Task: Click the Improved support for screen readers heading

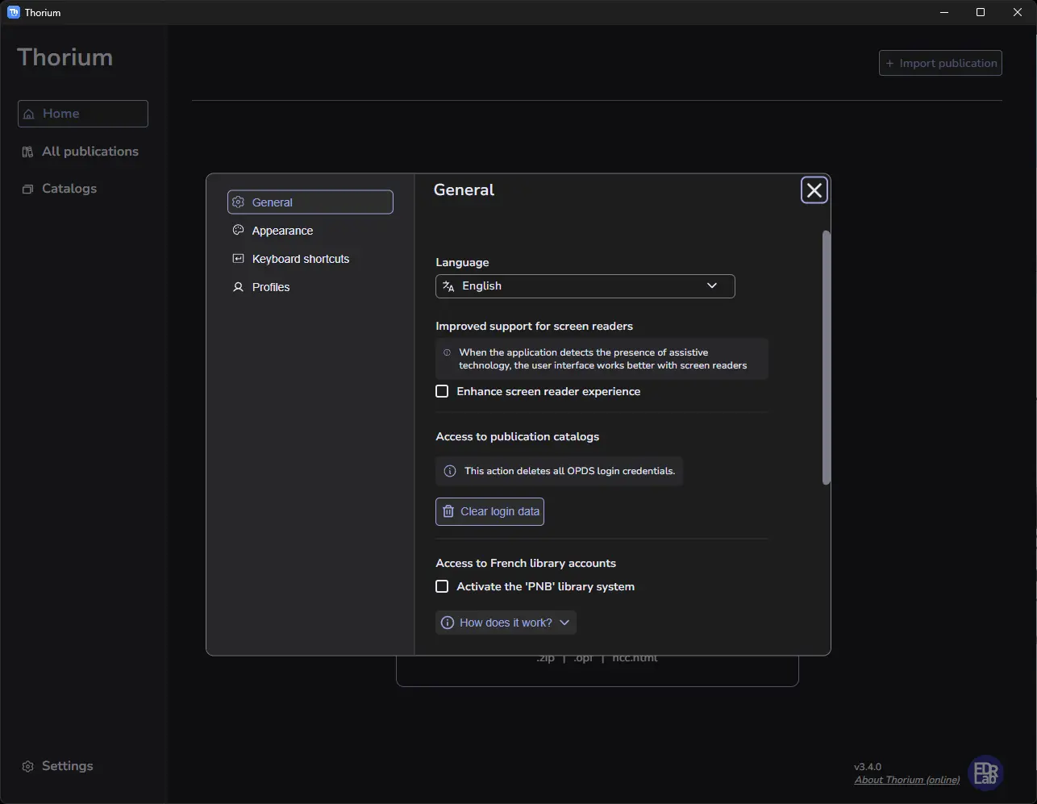Action: point(534,326)
